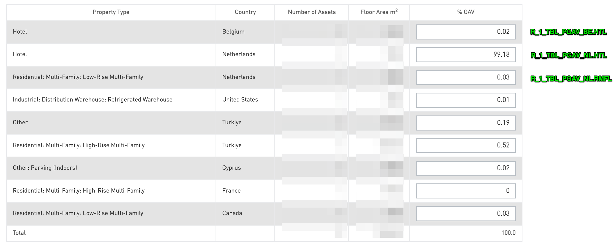Focus the United States % GAV input
Image resolution: width=616 pixels, height=246 pixels.
[x=465, y=100]
